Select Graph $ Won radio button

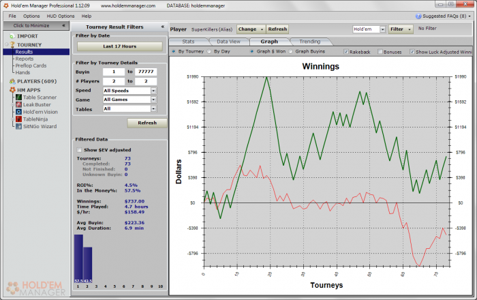click(252, 51)
